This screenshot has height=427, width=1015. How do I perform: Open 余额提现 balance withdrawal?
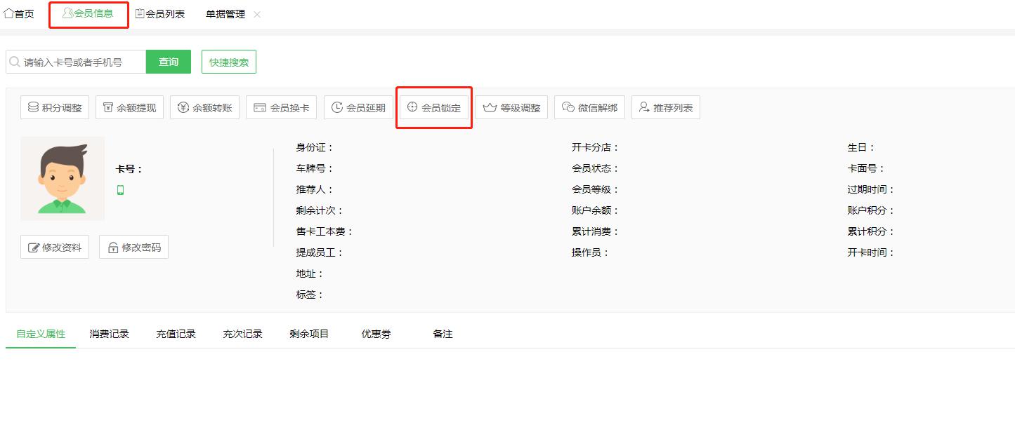pyautogui.click(x=130, y=107)
